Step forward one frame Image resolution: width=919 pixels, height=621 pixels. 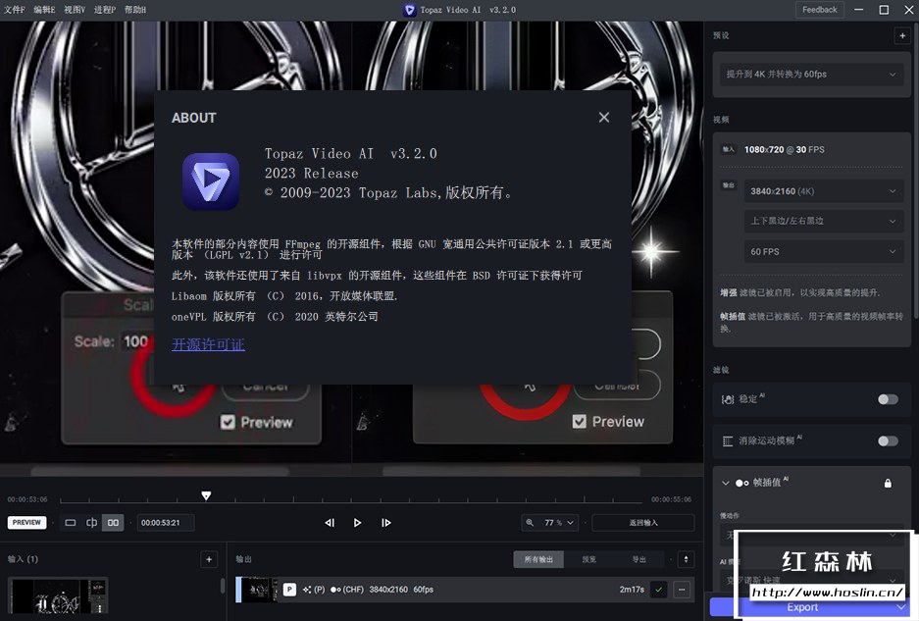[x=385, y=523]
